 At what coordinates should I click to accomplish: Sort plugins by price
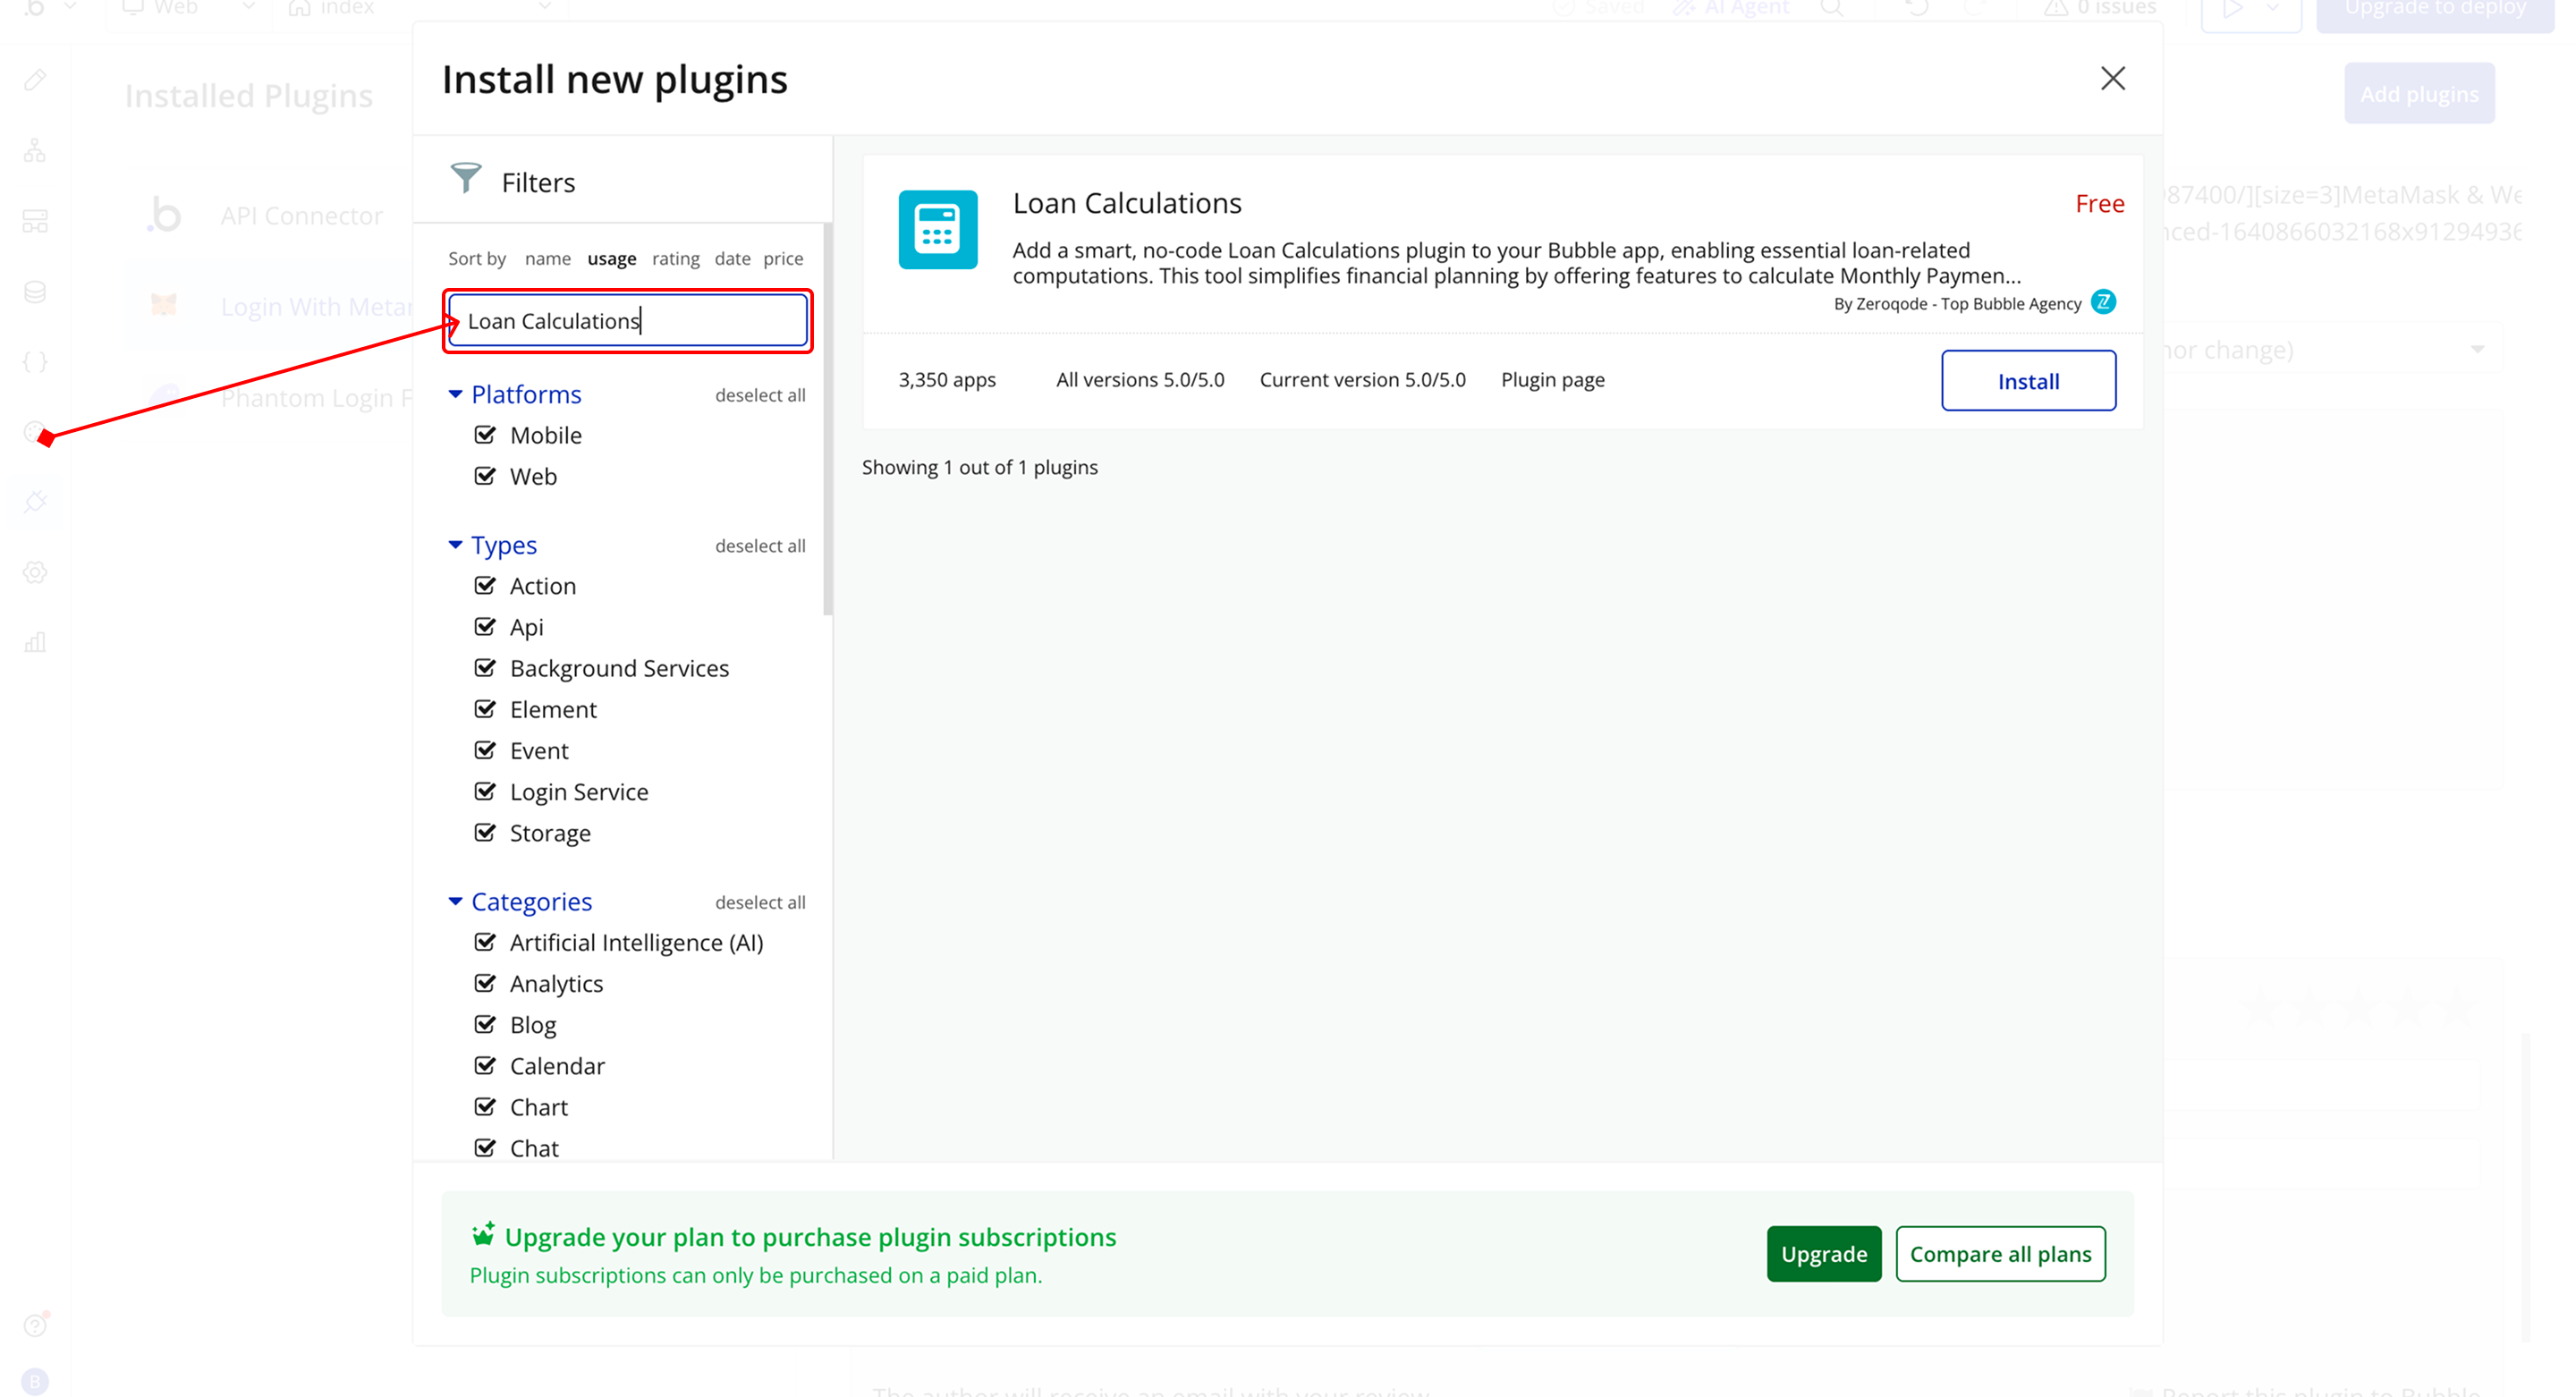[782, 258]
